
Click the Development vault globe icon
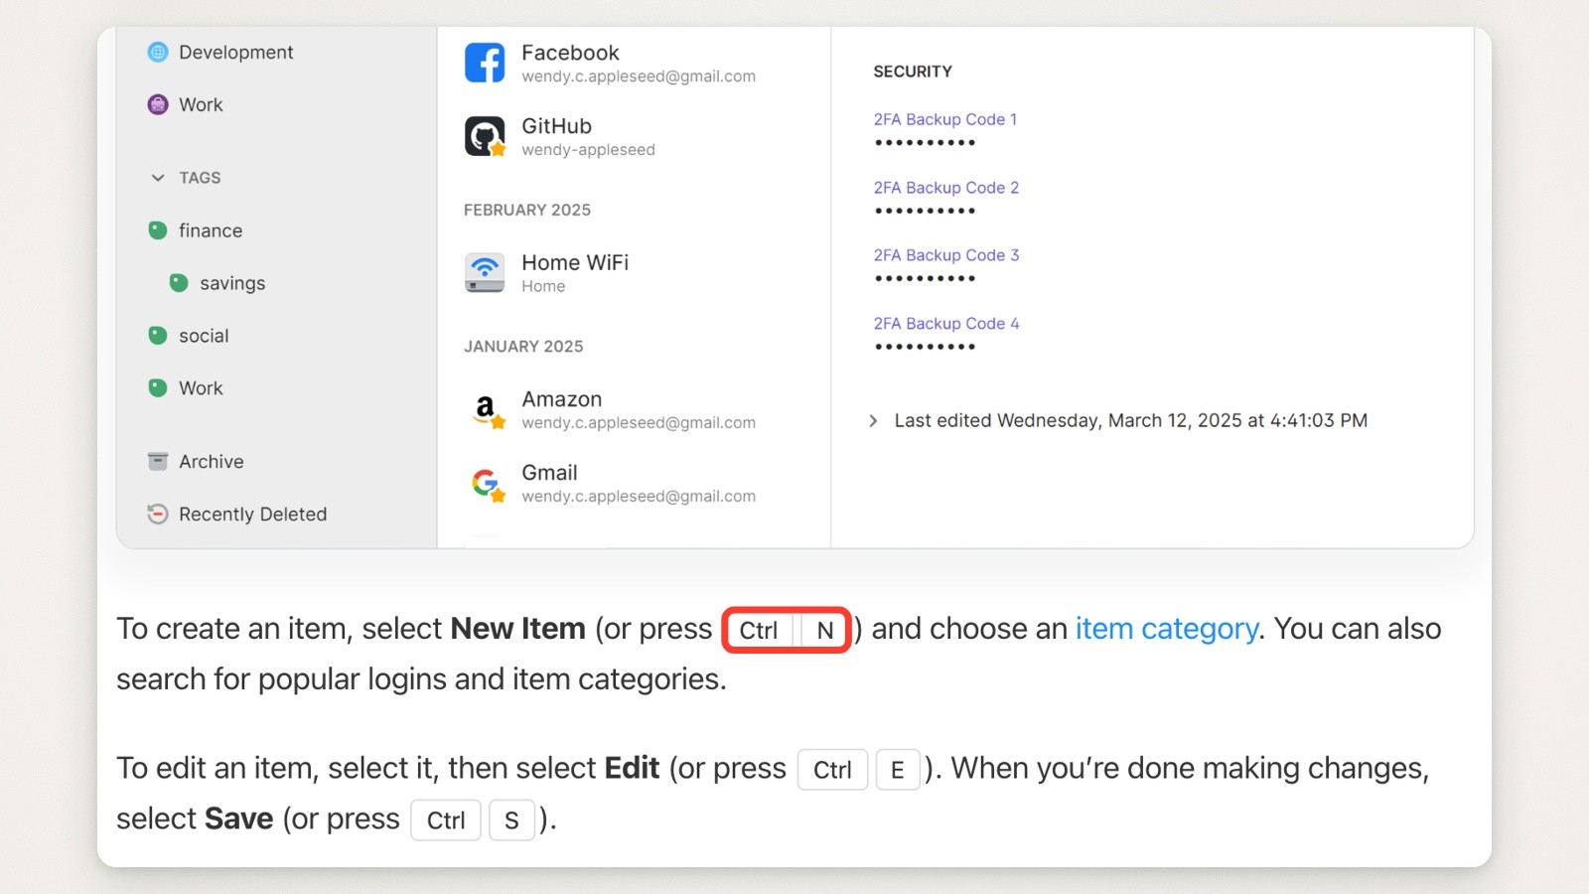[x=158, y=52]
